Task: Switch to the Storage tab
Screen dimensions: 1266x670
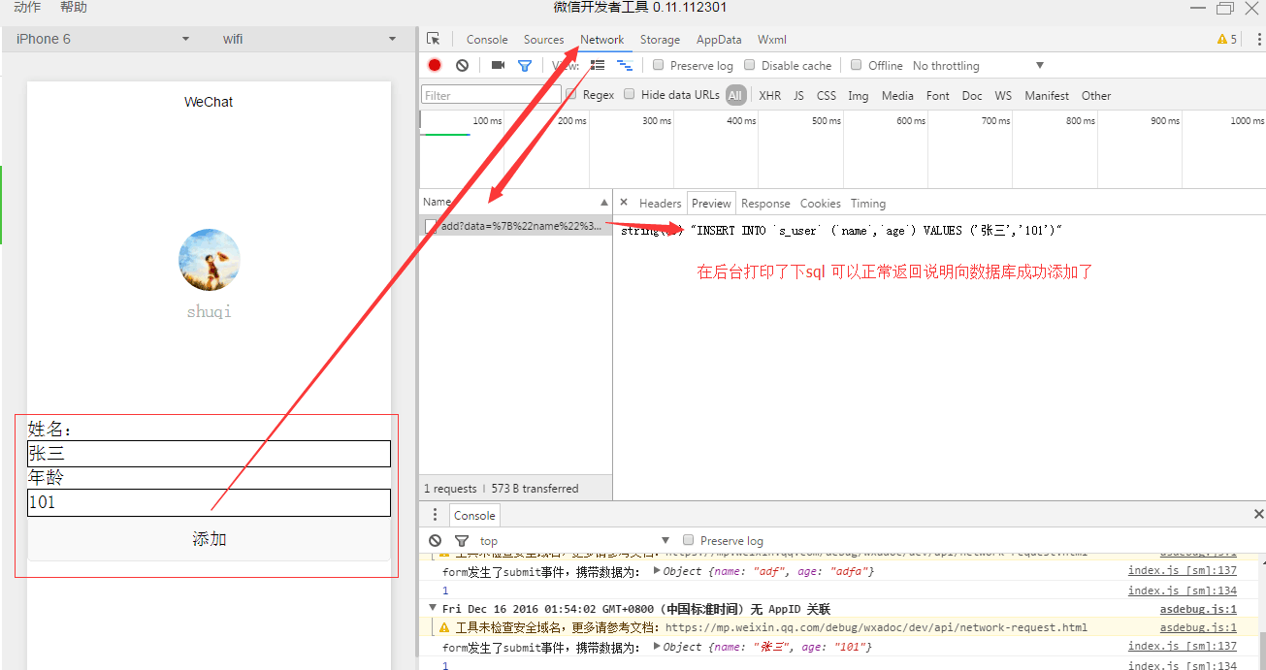Action: pos(660,40)
